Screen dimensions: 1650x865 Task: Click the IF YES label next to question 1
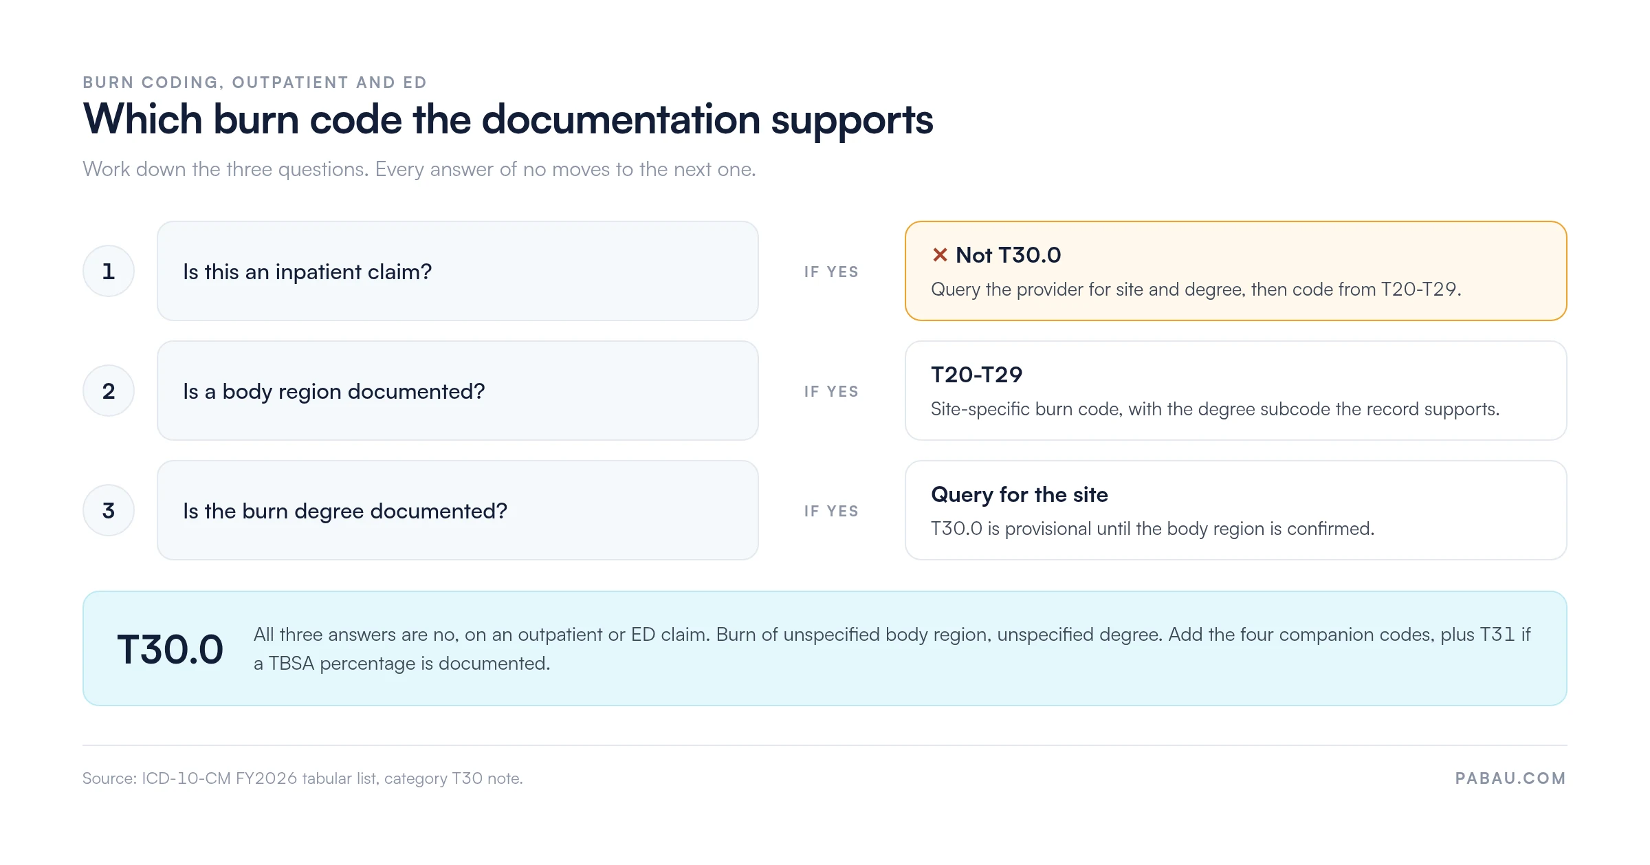831,272
